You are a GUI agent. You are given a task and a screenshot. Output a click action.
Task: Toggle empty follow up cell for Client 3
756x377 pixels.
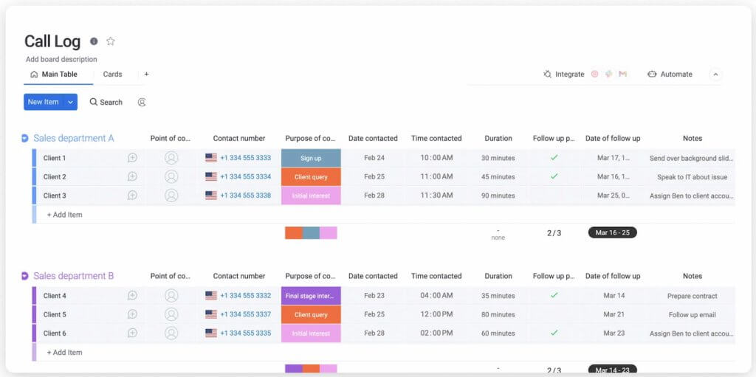pos(554,196)
